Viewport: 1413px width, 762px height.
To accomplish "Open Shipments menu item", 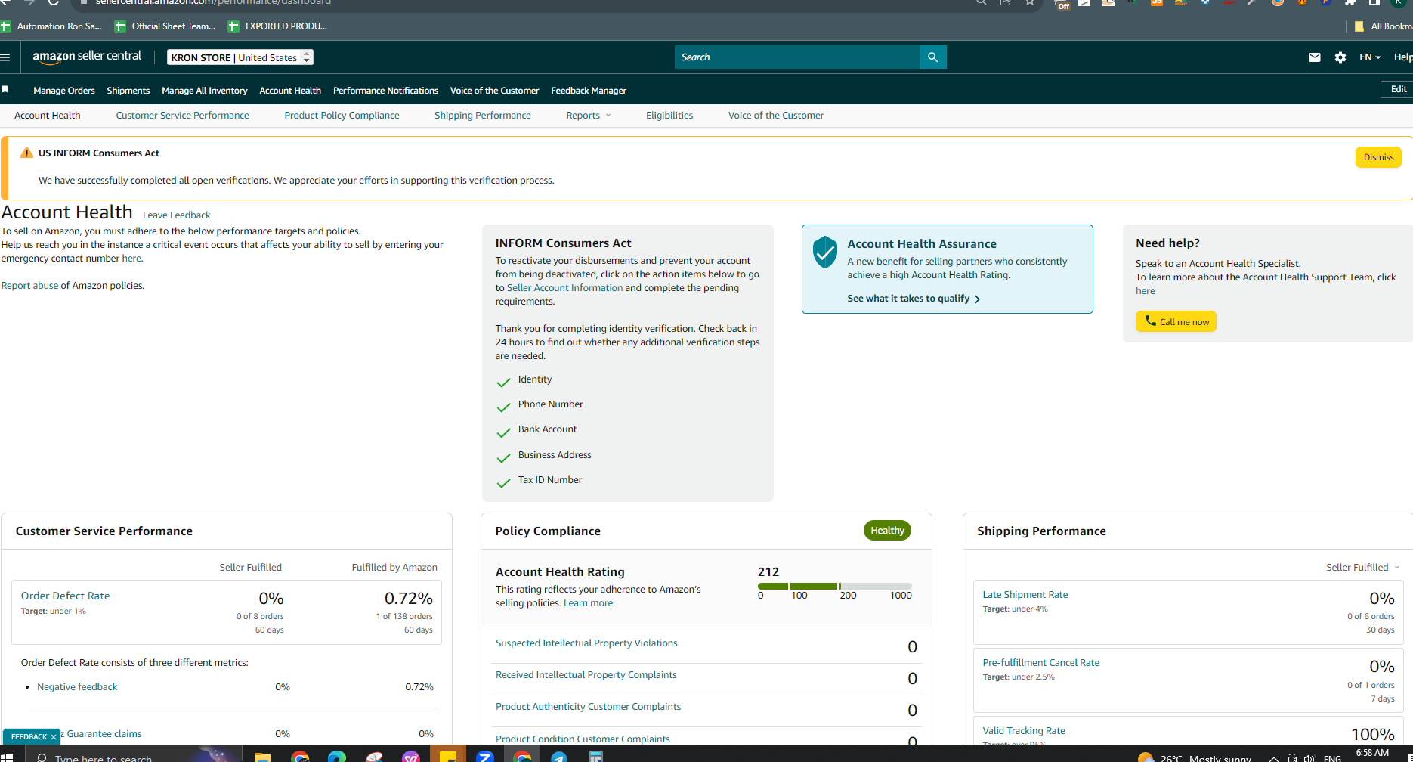I will coord(128,91).
